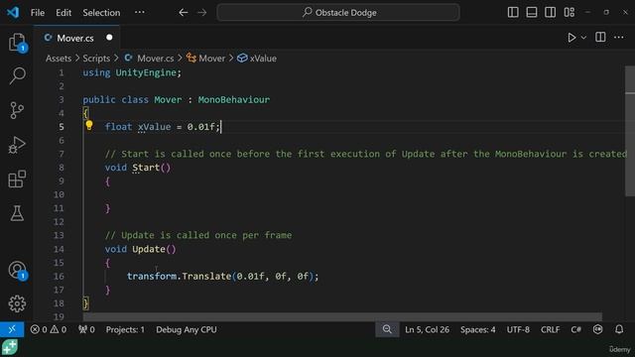
Task: Click the lightbulb quick fix icon
Action: pyautogui.click(x=89, y=126)
